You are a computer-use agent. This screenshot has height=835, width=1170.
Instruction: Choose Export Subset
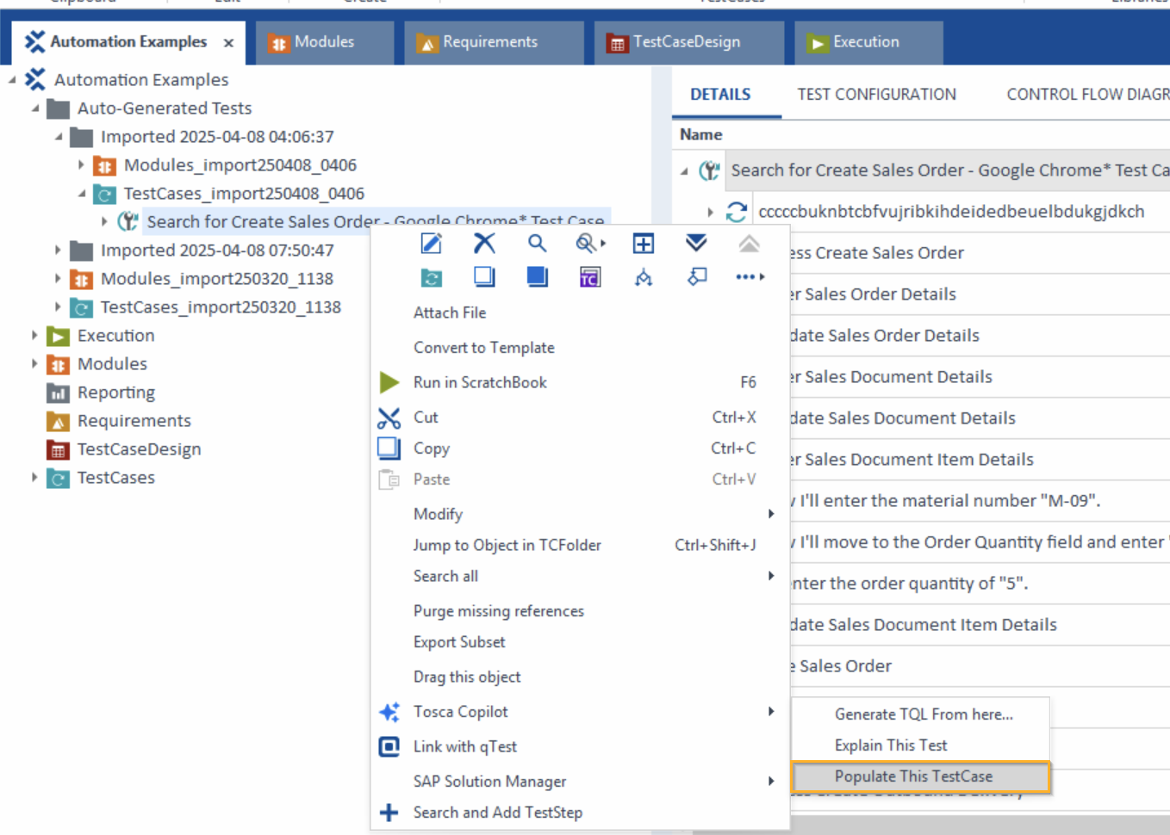click(x=459, y=642)
